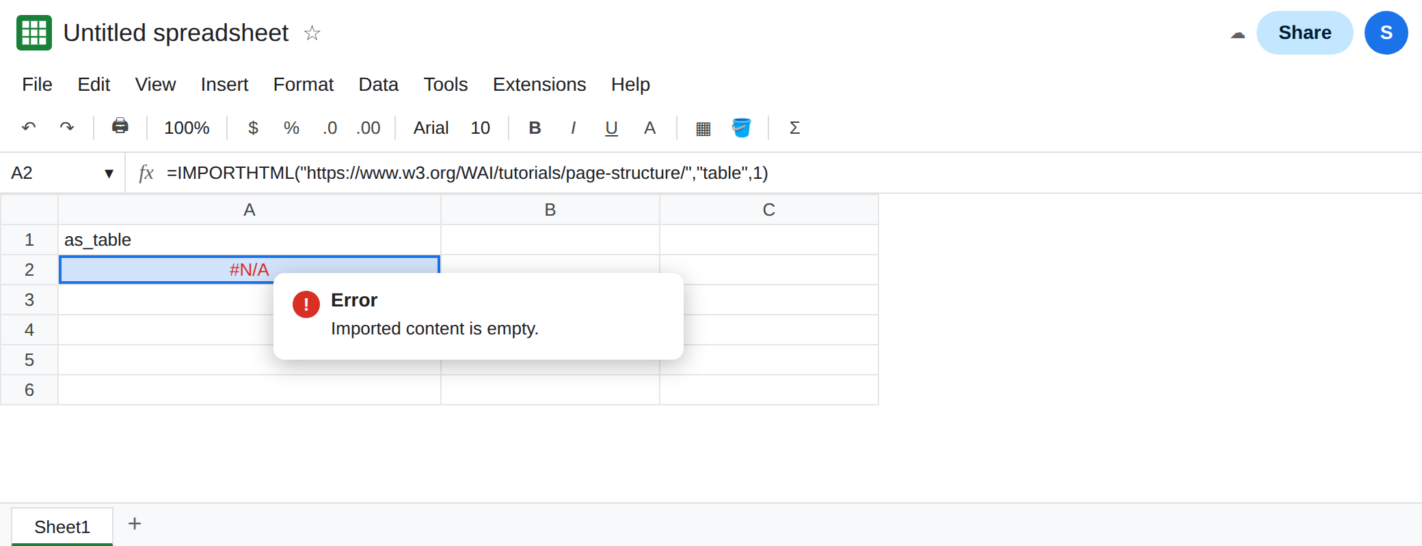Open the Arial font dropdown
This screenshot has height=546, width=1422.
point(431,128)
